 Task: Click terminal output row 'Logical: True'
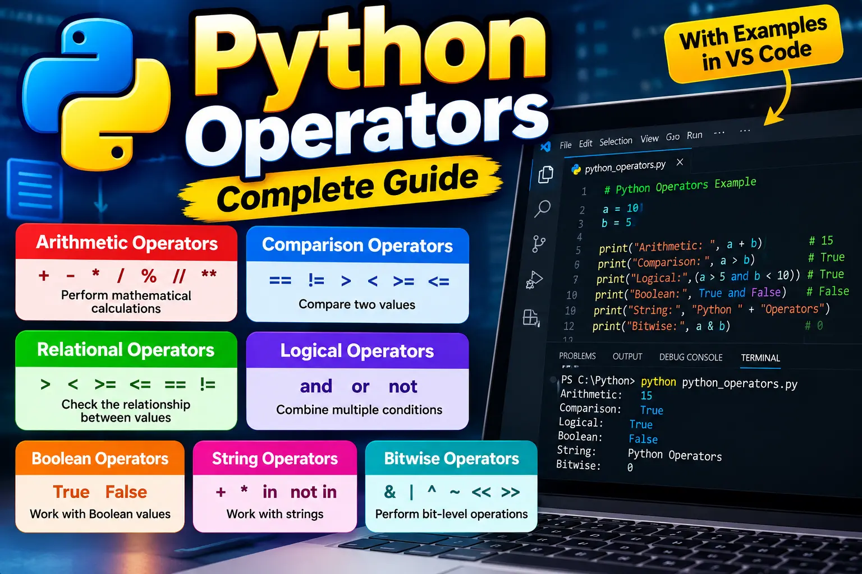[x=605, y=423]
